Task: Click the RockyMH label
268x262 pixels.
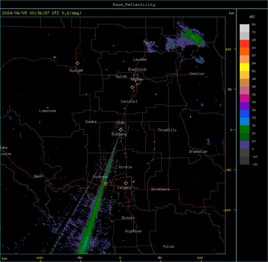Action: click(x=76, y=71)
